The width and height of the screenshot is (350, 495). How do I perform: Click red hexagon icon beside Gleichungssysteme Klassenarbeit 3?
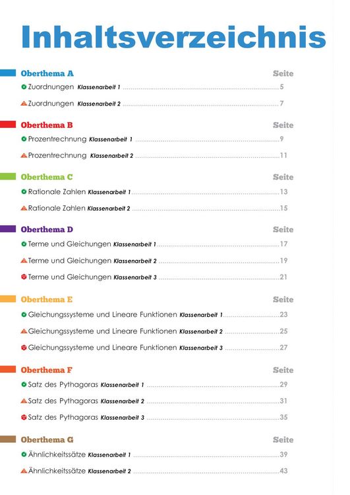point(24,348)
